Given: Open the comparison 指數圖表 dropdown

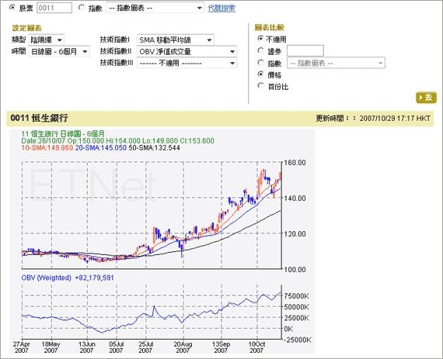Looking at the screenshot, I should (x=336, y=63).
